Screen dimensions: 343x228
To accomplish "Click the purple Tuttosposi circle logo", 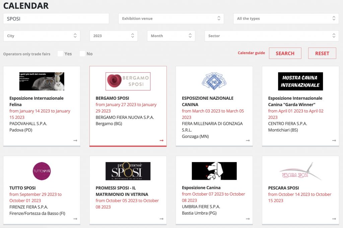I will 42,171.
